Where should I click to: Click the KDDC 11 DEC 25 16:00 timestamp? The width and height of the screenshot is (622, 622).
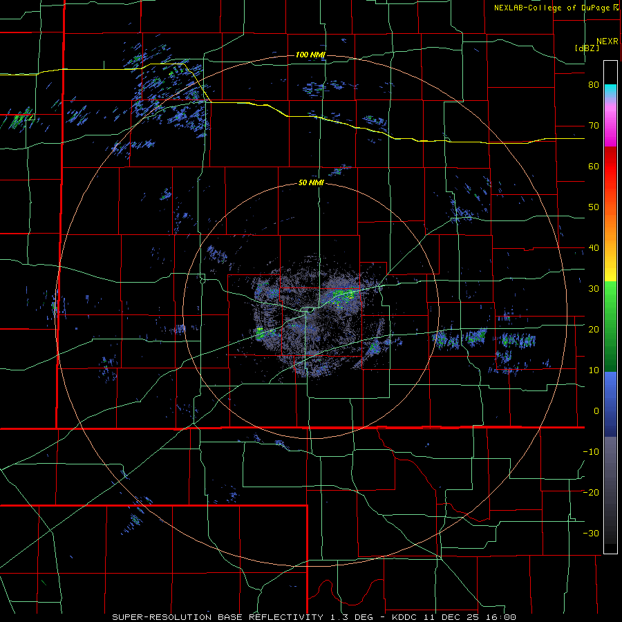click(454, 617)
